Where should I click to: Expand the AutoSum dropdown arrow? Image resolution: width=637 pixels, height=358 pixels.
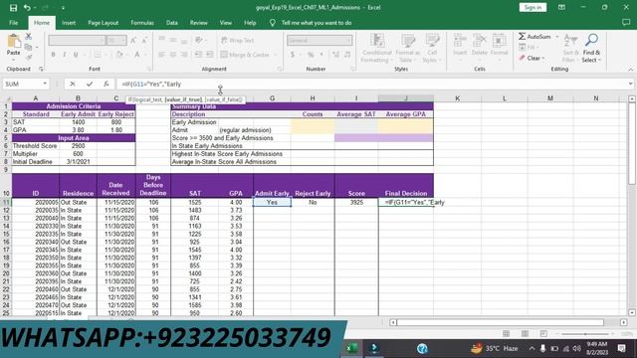click(557, 37)
